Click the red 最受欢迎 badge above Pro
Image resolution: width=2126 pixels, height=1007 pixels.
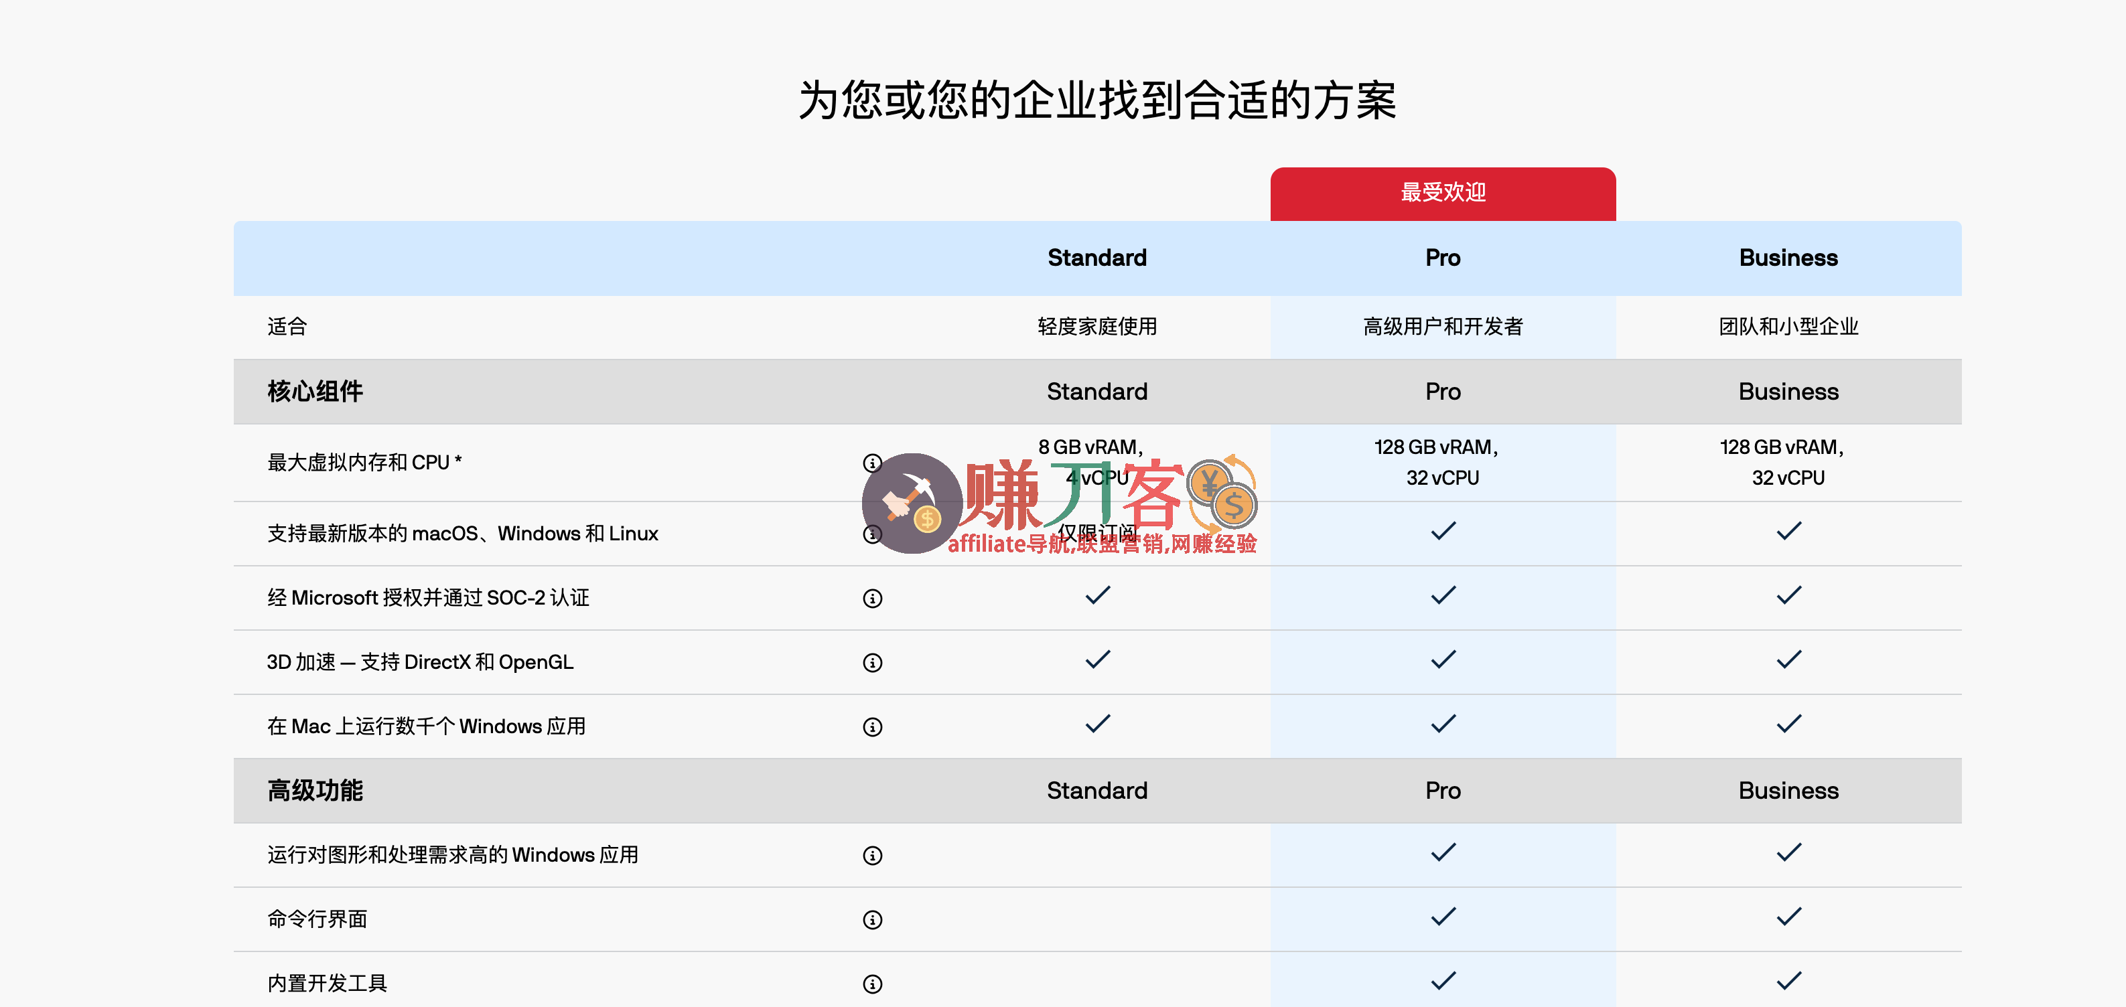pyautogui.click(x=1443, y=192)
